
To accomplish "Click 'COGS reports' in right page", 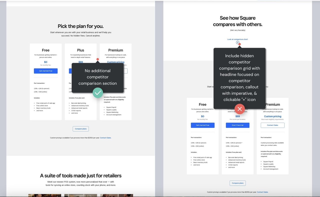I will [233, 165].
